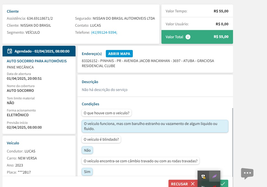Image resolution: width=267 pixels, height=187 pixels.
Task: Click the Agendado status header bar
Action: tap(39, 51)
